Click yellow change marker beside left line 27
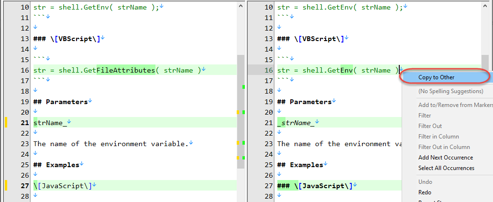This screenshot has height=202, width=493. (x=6, y=185)
